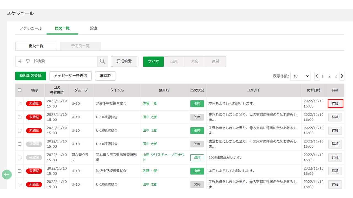The image size is (353, 198).
Task: Go to page 3
Action: point(336,76)
